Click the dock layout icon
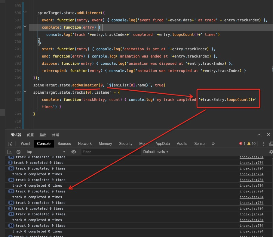Viewport: 273px width, 237px height. (271, 144)
